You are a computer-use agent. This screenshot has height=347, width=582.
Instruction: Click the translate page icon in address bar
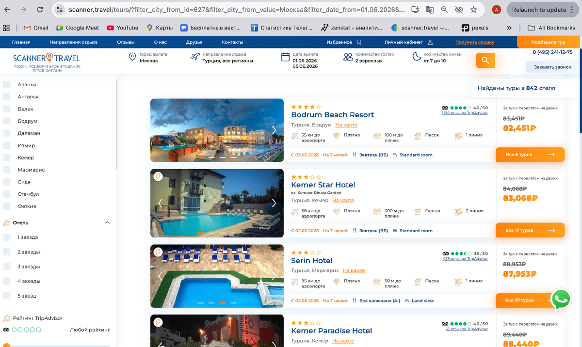430,10
